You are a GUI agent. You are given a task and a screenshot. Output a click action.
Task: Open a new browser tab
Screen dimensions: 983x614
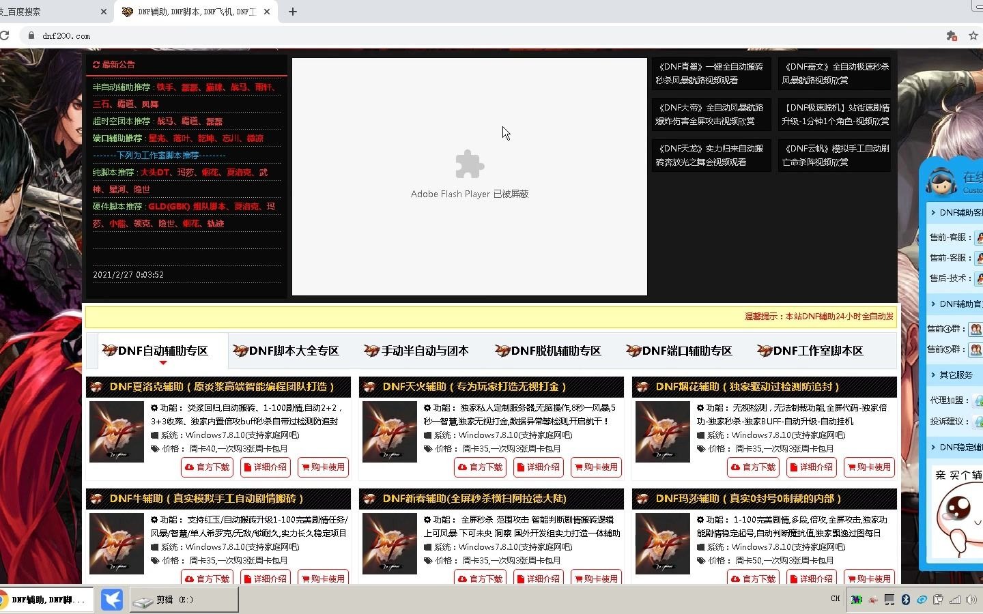(x=293, y=12)
